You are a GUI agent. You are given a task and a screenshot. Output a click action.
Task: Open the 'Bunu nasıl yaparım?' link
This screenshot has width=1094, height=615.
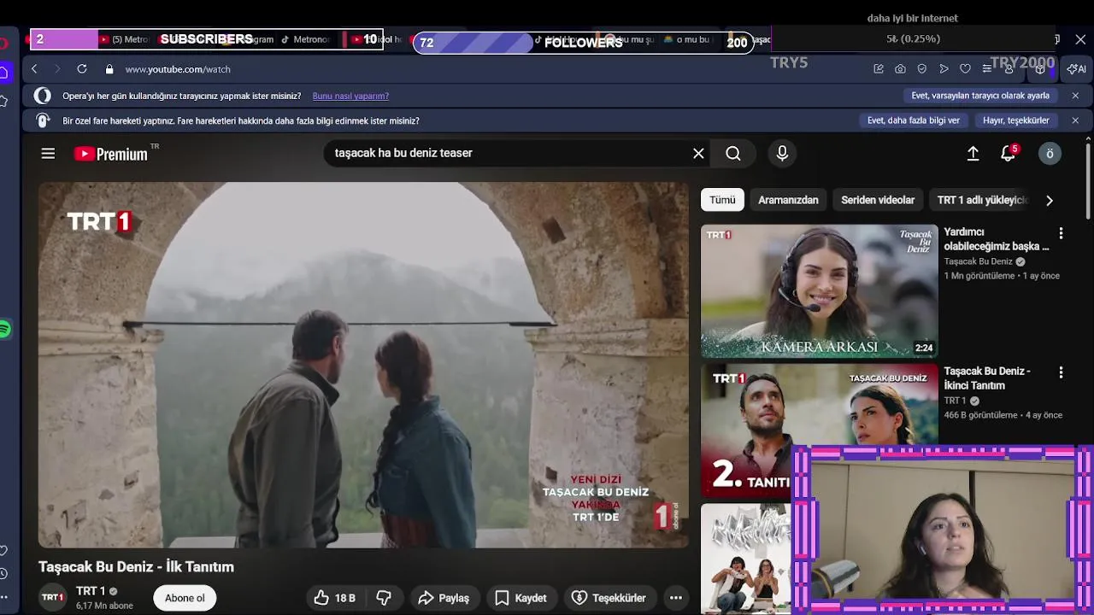click(x=350, y=96)
